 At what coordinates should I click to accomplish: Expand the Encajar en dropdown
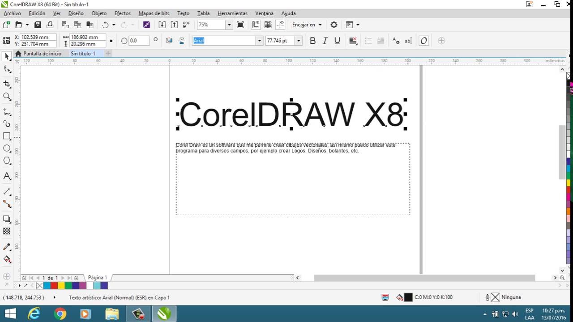coord(320,25)
